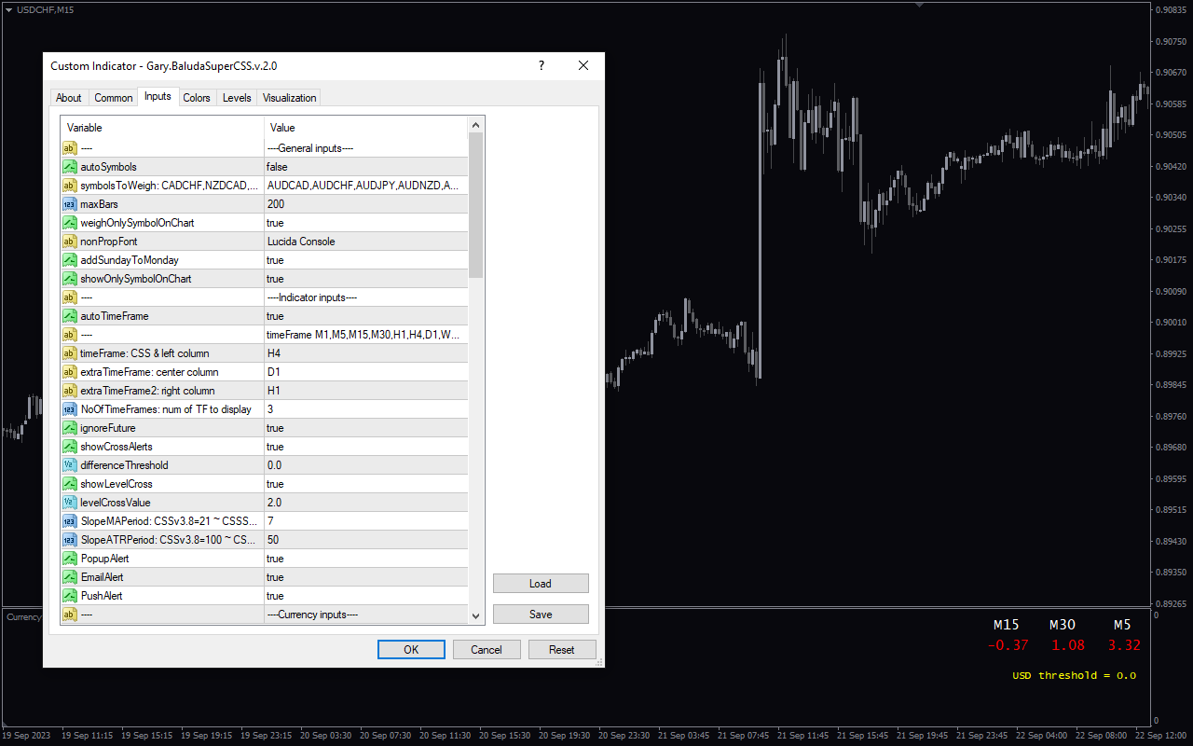This screenshot has height=746, width=1193.
Task: Click the string icon beside symbolsToWeigh
Action: [x=70, y=186]
